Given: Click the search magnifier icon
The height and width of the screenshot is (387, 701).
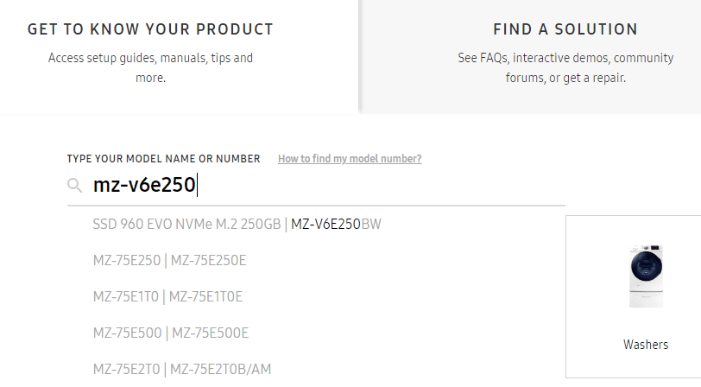Looking at the screenshot, I should 75,185.
